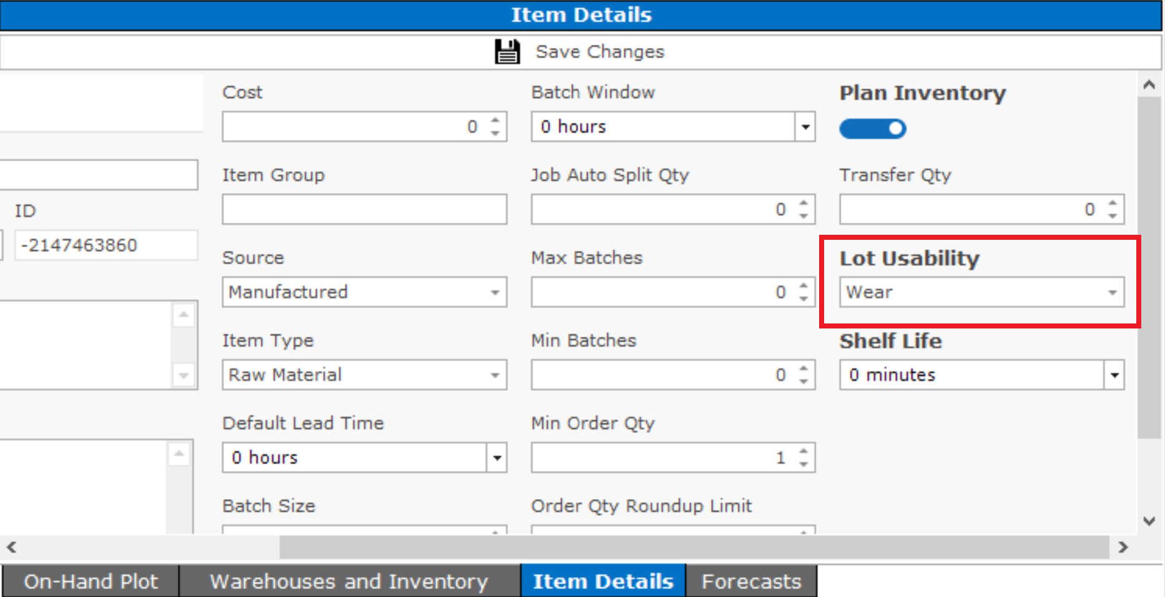Image resolution: width=1165 pixels, height=597 pixels.
Task: Open the Batch Window duration dropdown arrow
Action: 805,127
